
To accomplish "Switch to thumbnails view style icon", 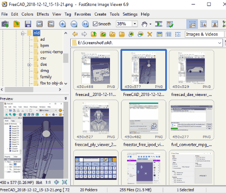I will [159, 34].
